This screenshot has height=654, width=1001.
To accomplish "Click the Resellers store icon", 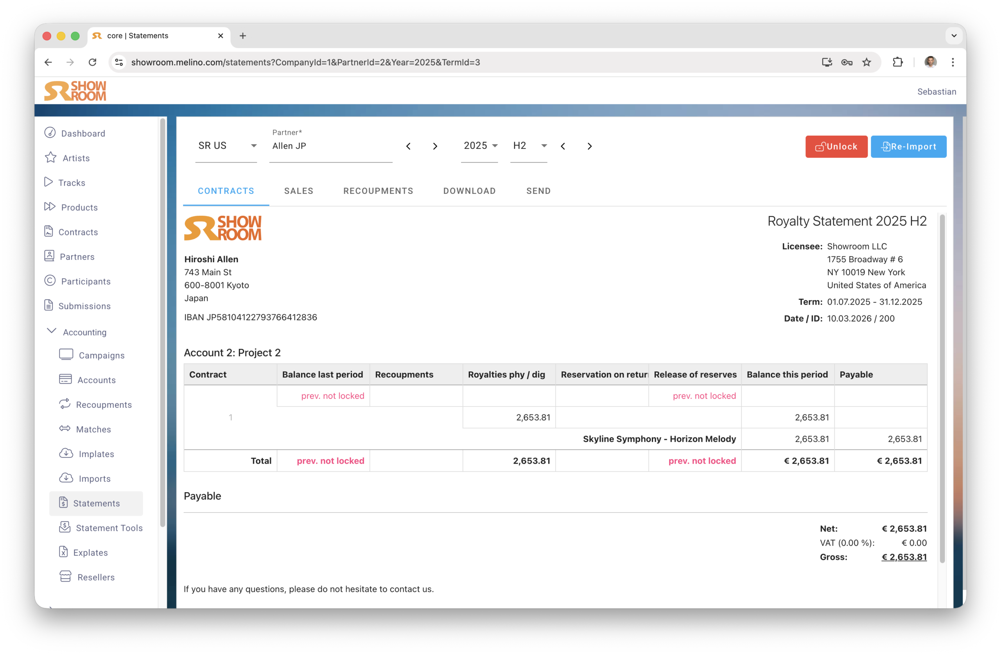I will 66,576.
